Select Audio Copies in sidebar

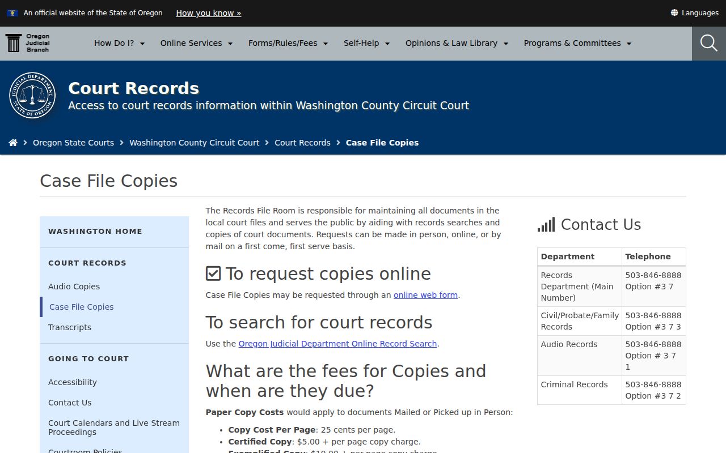point(74,287)
